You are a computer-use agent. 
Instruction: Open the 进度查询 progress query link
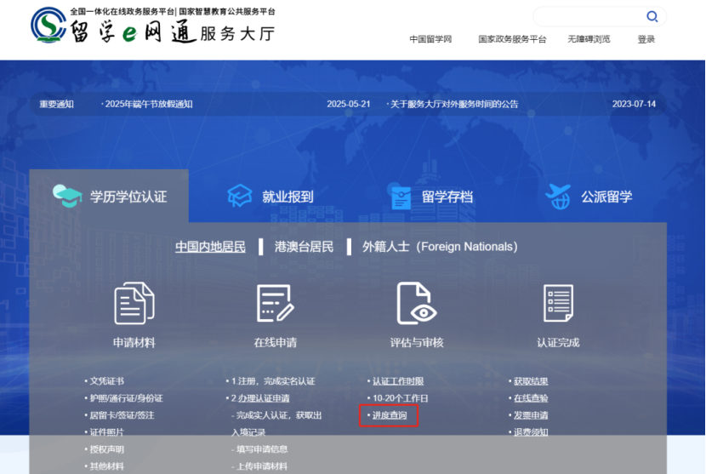[390, 415]
